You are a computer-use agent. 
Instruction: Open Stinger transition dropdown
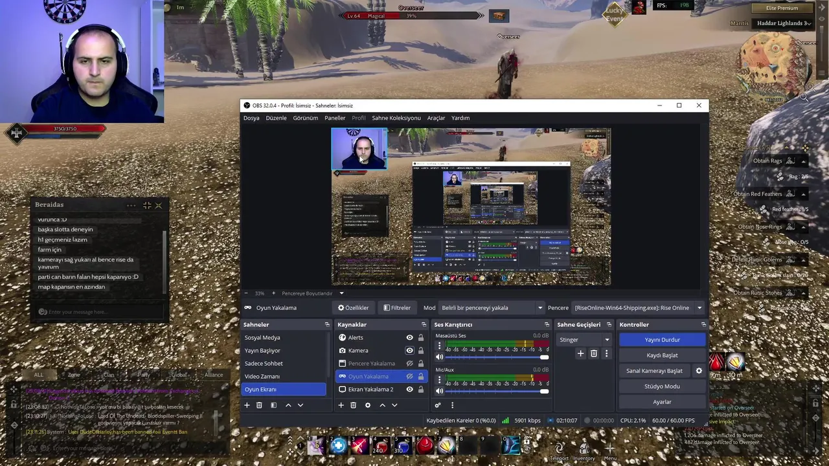coord(584,340)
